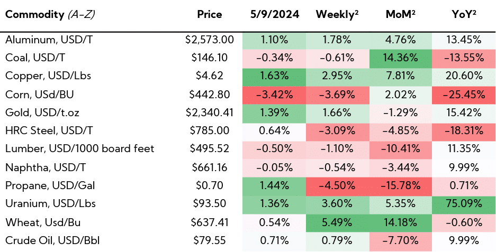Select Uranium YoY cell showing 75.09%
496x252 pixels.
point(464,203)
